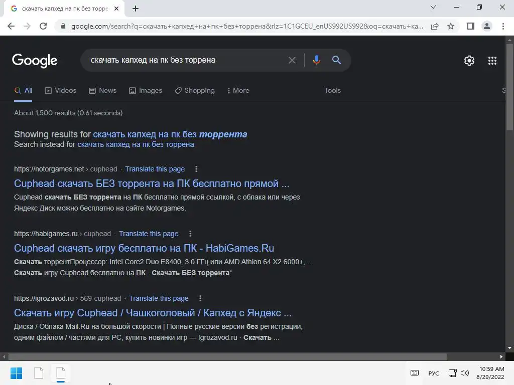Open the taskbar clock and date
The image size is (514, 385).
coord(491,373)
